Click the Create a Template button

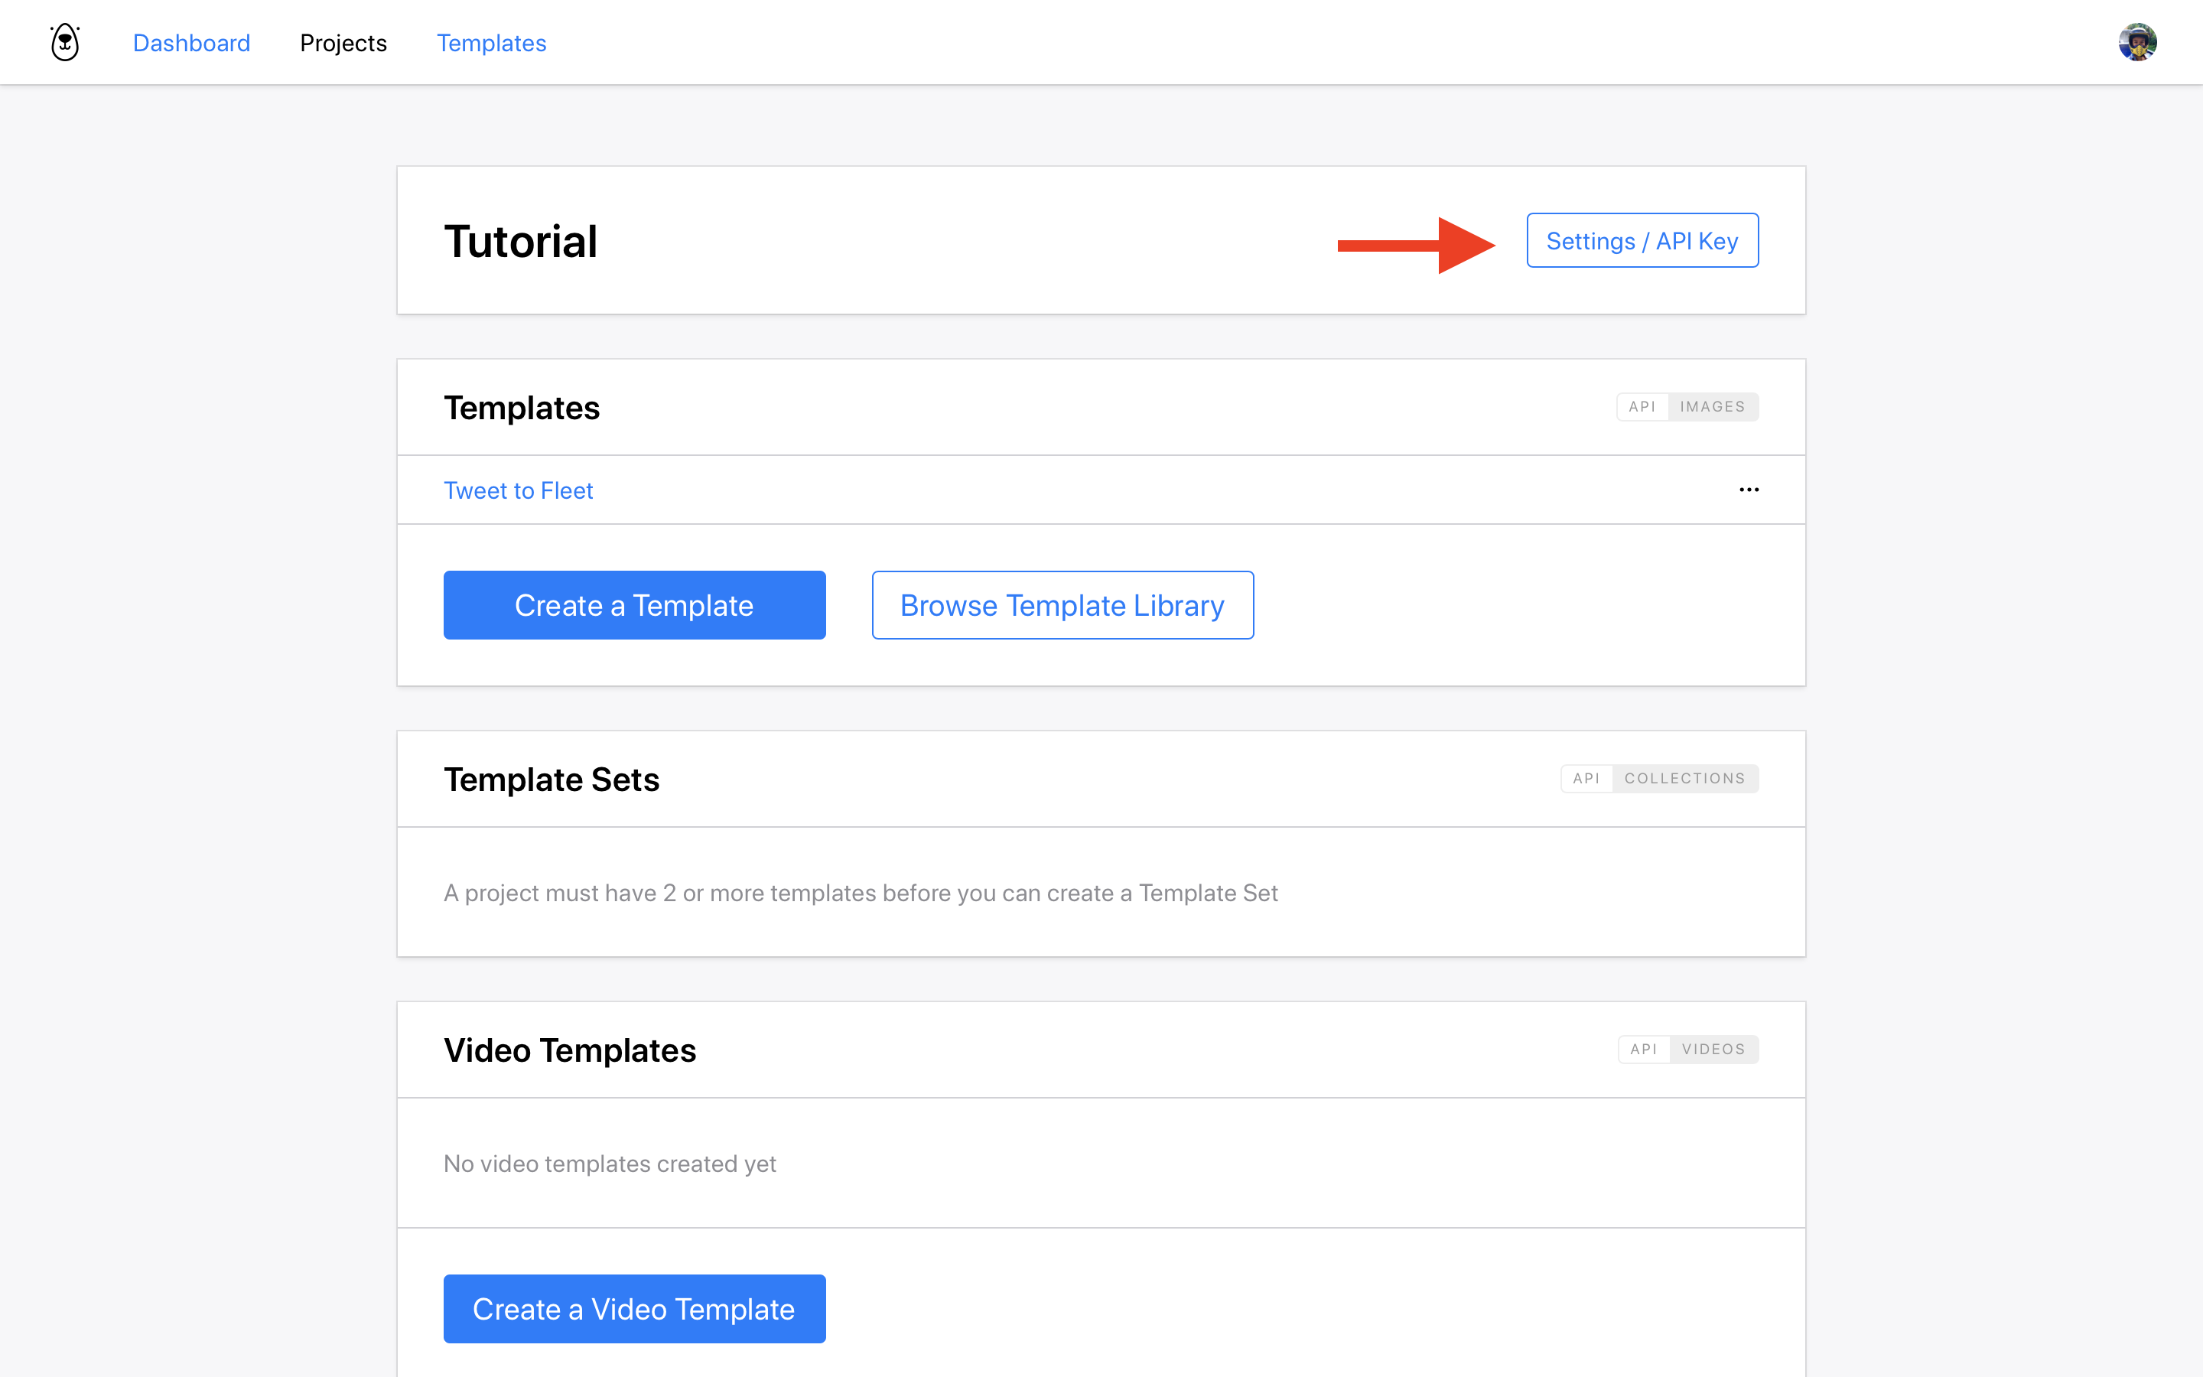pyautogui.click(x=634, y=606)
